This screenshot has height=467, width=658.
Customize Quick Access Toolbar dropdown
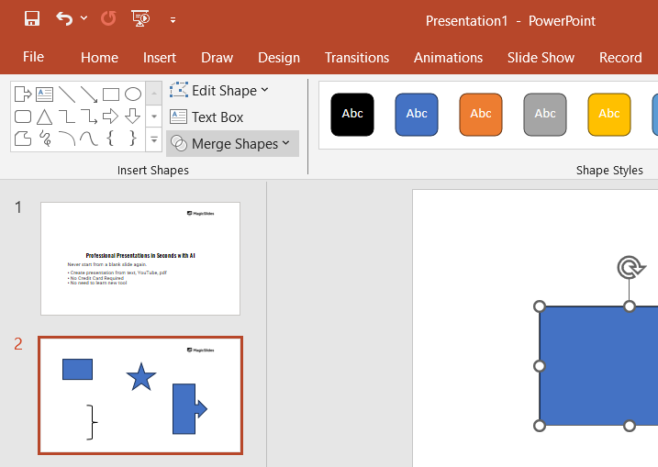(173, 19)
